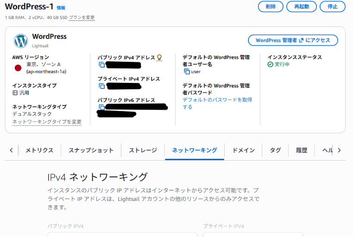Image resolution: width=353 pixels, height=237 pixels.
Task: Click the green 実行中 status check icon
Action: pyautogui.click(x=270, y=64)
